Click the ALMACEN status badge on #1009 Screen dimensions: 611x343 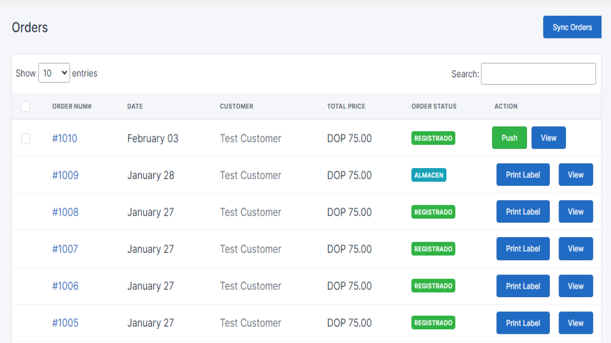coord(428,175)
